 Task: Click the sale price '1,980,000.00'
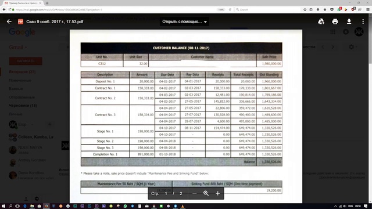point(271,63)
